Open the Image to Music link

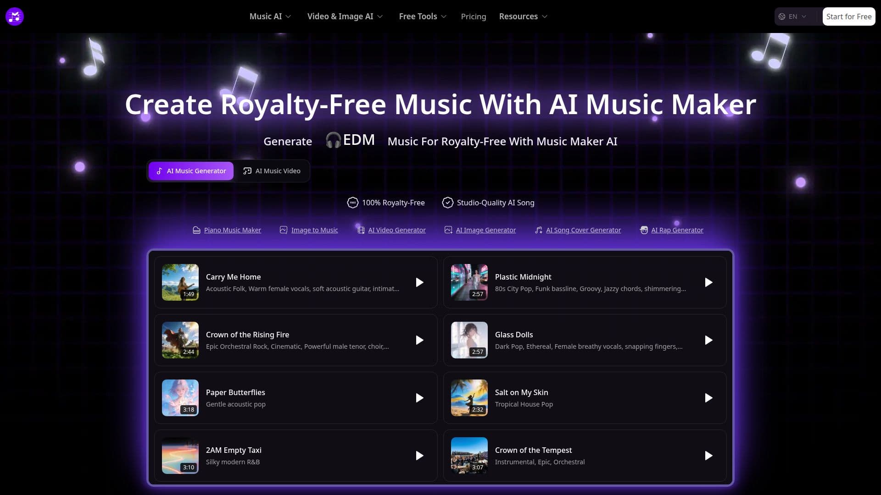pyautogui.click(x=314, y=230)
